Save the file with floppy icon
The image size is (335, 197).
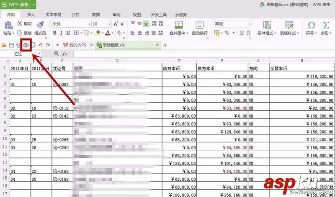tap(12, 45)
